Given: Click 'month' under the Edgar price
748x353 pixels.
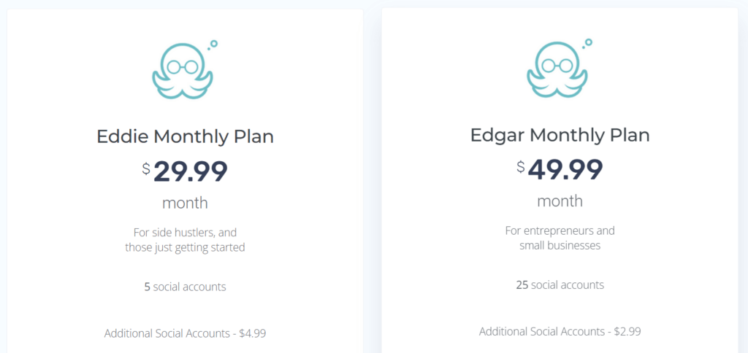Looking at the screenshot, I should pyautogui.click(x=560, y=201).
